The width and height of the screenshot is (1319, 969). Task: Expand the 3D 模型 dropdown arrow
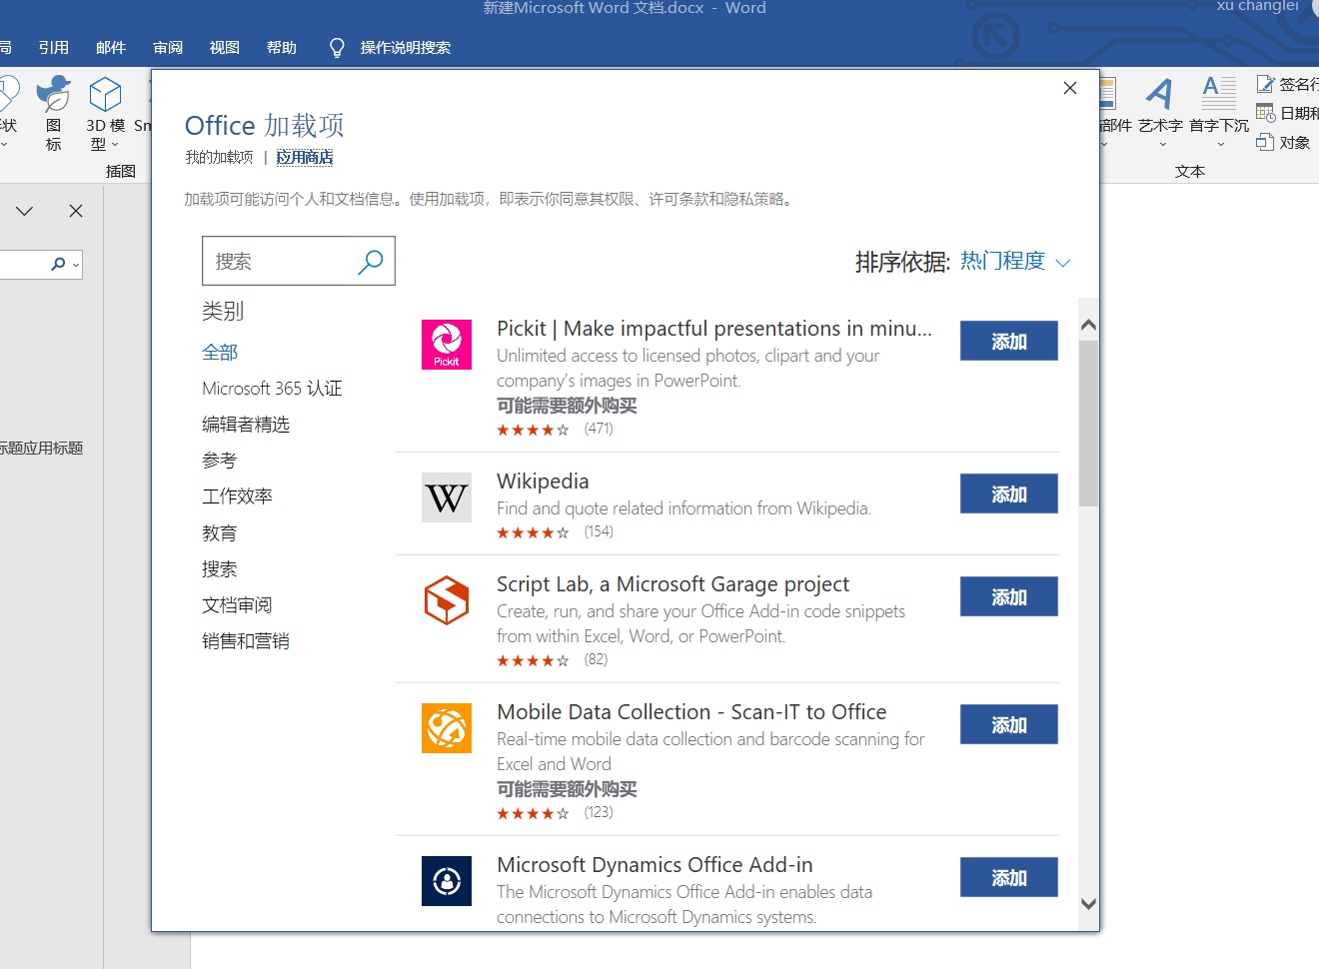[x=115, y=145]
